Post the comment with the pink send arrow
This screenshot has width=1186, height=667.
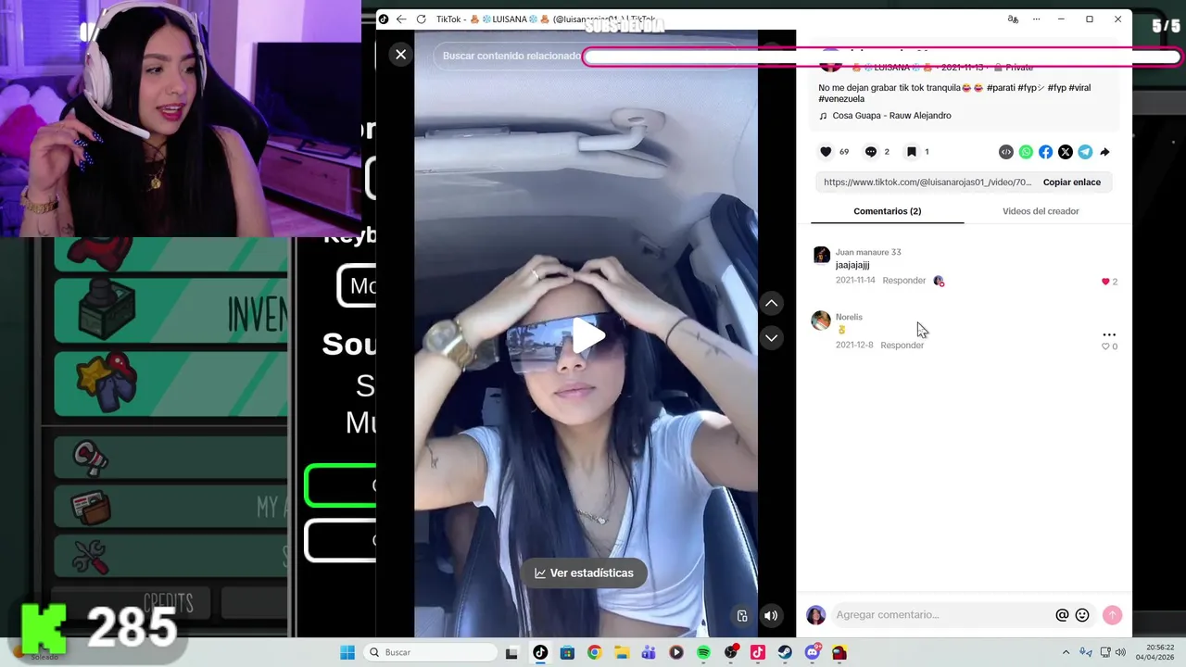[1113, 615]
